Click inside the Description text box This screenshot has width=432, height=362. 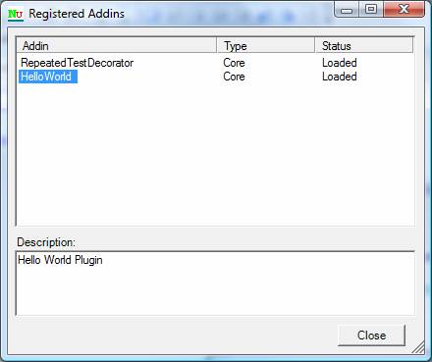tap(215, 284)
